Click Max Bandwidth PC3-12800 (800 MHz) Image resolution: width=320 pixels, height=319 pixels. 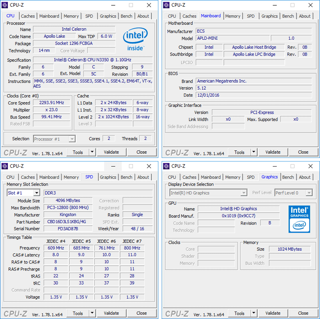pyautogui.click(x=68, y=207)
